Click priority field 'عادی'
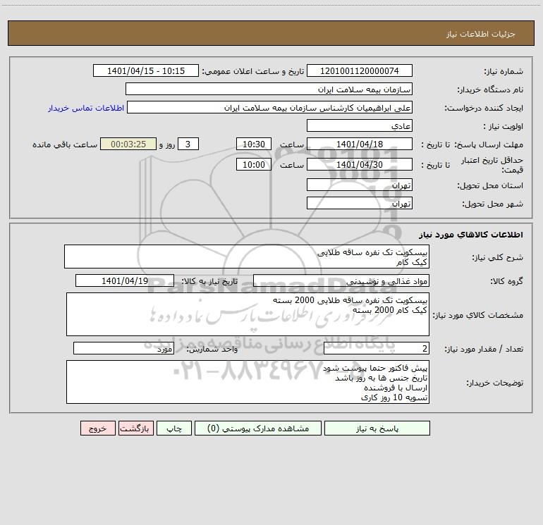This screenshot has width=543, height=525. coord(360,125)
